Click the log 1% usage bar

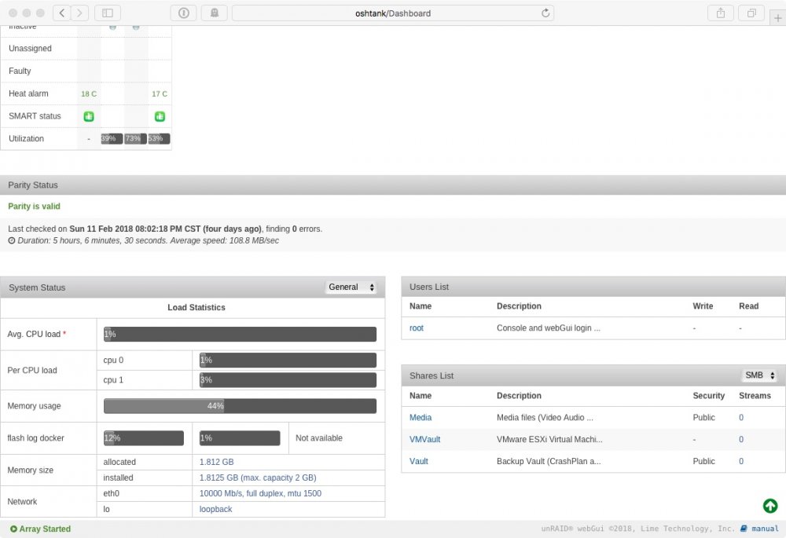[240, 437]
